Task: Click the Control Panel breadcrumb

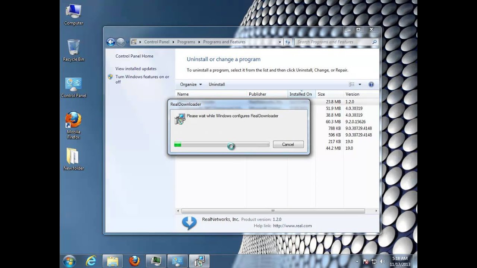Action: coord(157,42)
